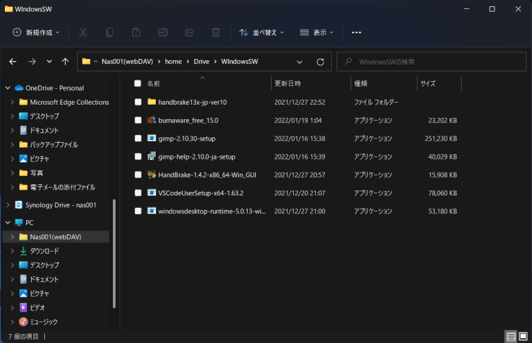Click the Copy icon in toolbar

click(109, 33)
